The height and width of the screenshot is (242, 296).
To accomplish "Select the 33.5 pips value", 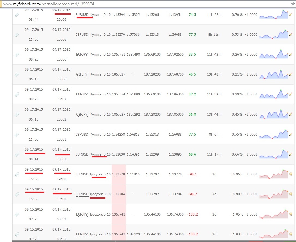I will tap(192, 54).
